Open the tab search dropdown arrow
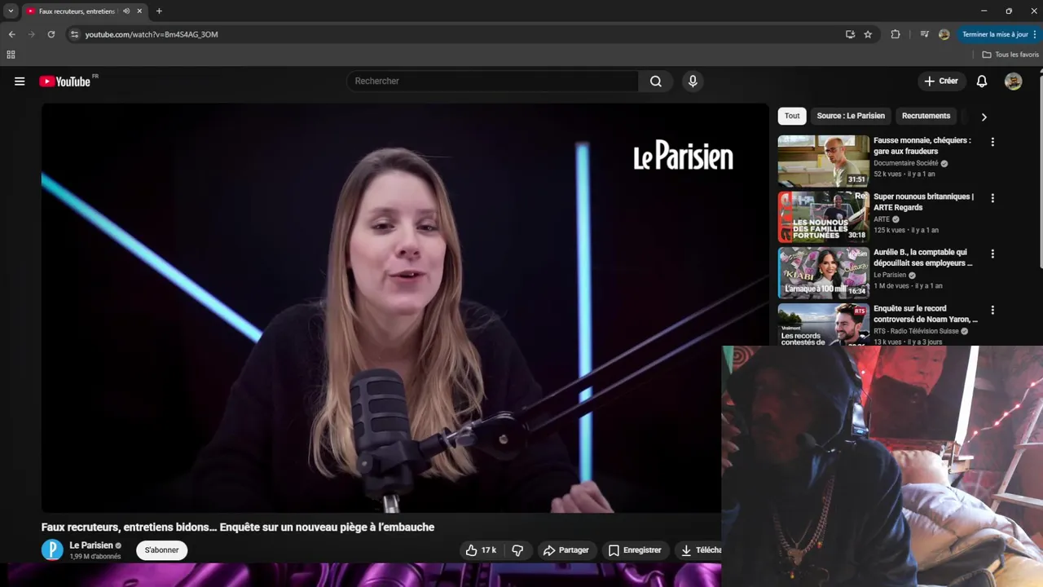Viewport: 1043px width, 587px height. tap(11, 11)
